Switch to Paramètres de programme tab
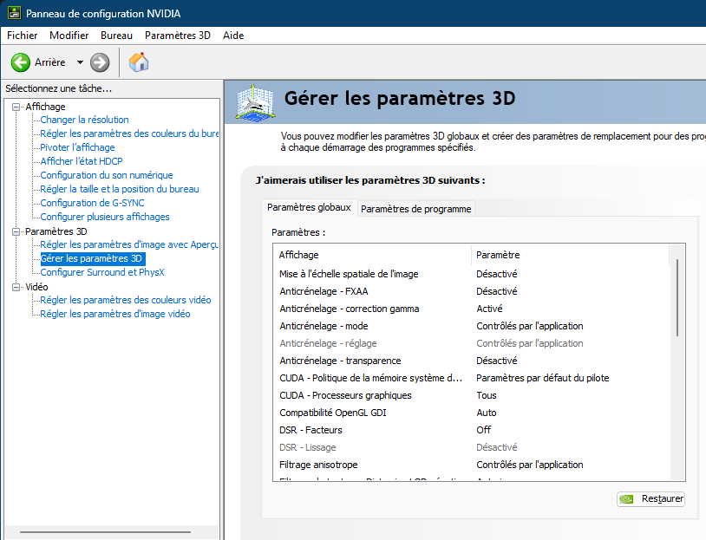 pos(416,209)
